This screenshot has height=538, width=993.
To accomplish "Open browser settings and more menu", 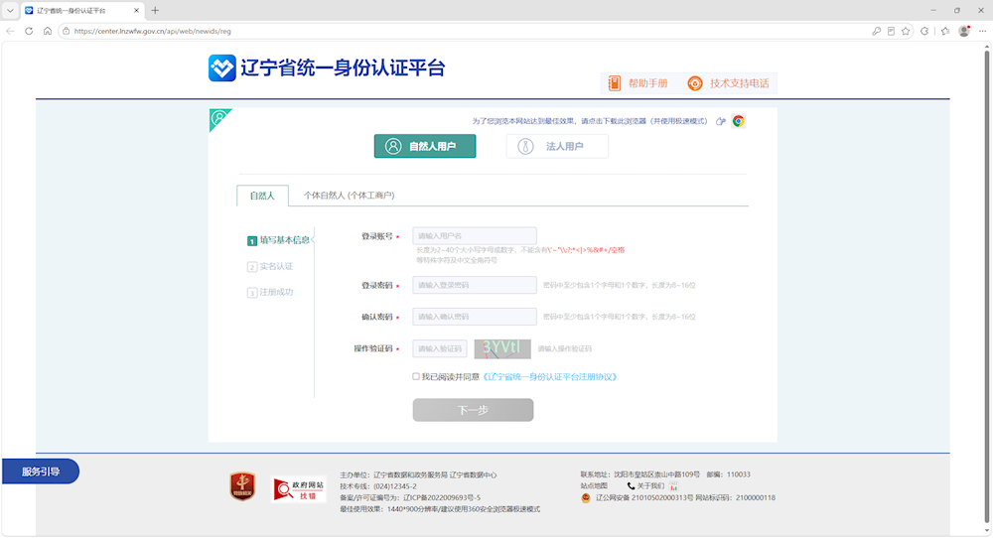I will 983,31.
